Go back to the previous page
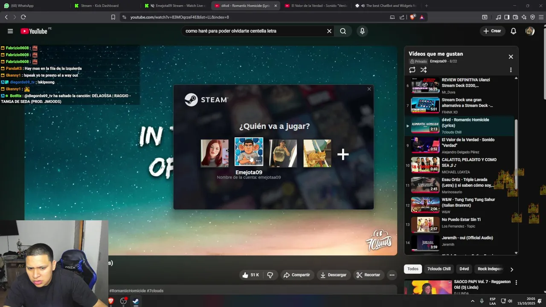The height and width of the screenshot is (307, 546). click(6, 17)
